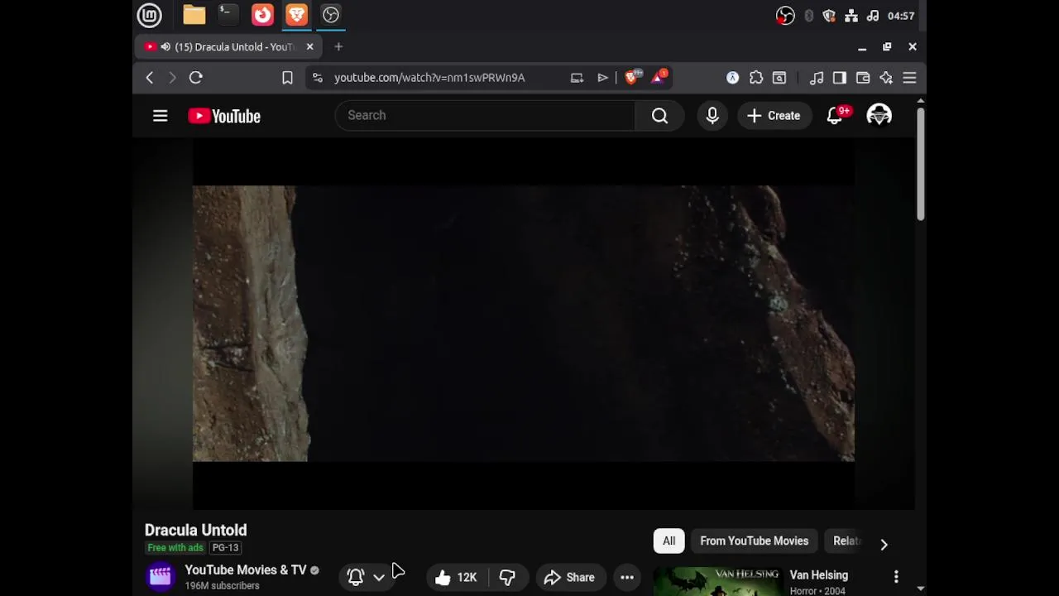Dislike this video
Image resolution: width=1059 pixels, height=596 pixels.
507,577
